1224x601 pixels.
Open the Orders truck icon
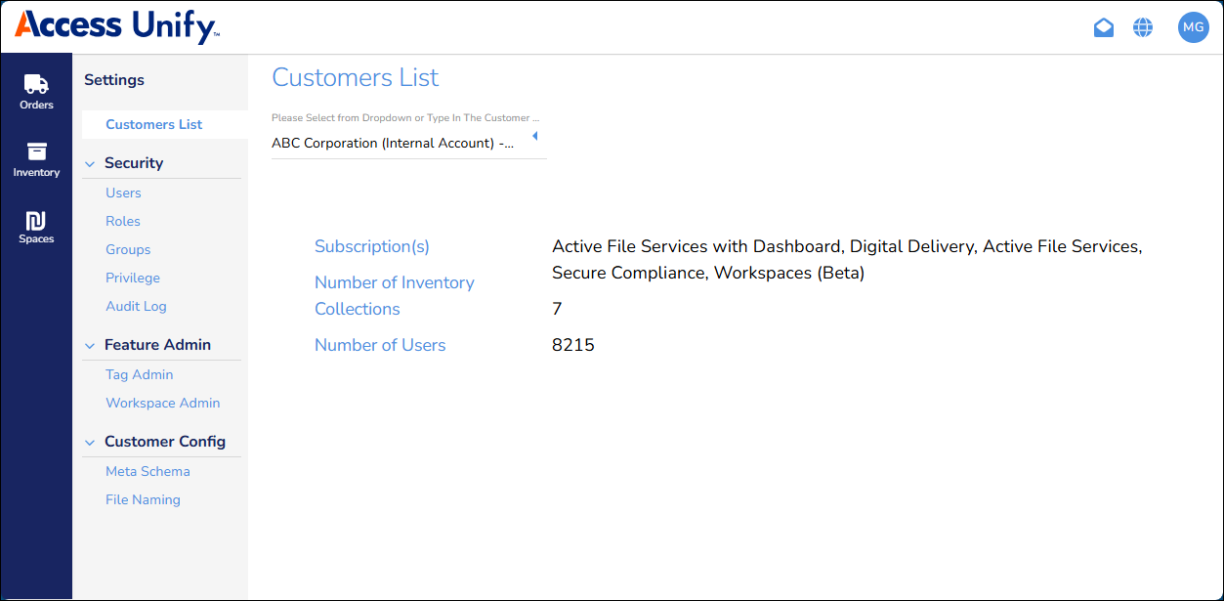(x=36, y=85)
